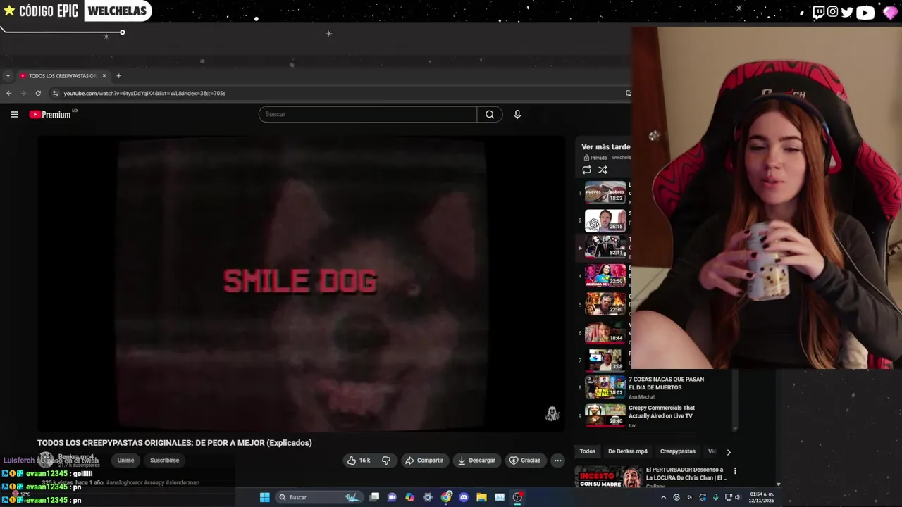Screen dimensions: 902x507
Task: Open site information icon in address bar
Action: coord(56,93)
